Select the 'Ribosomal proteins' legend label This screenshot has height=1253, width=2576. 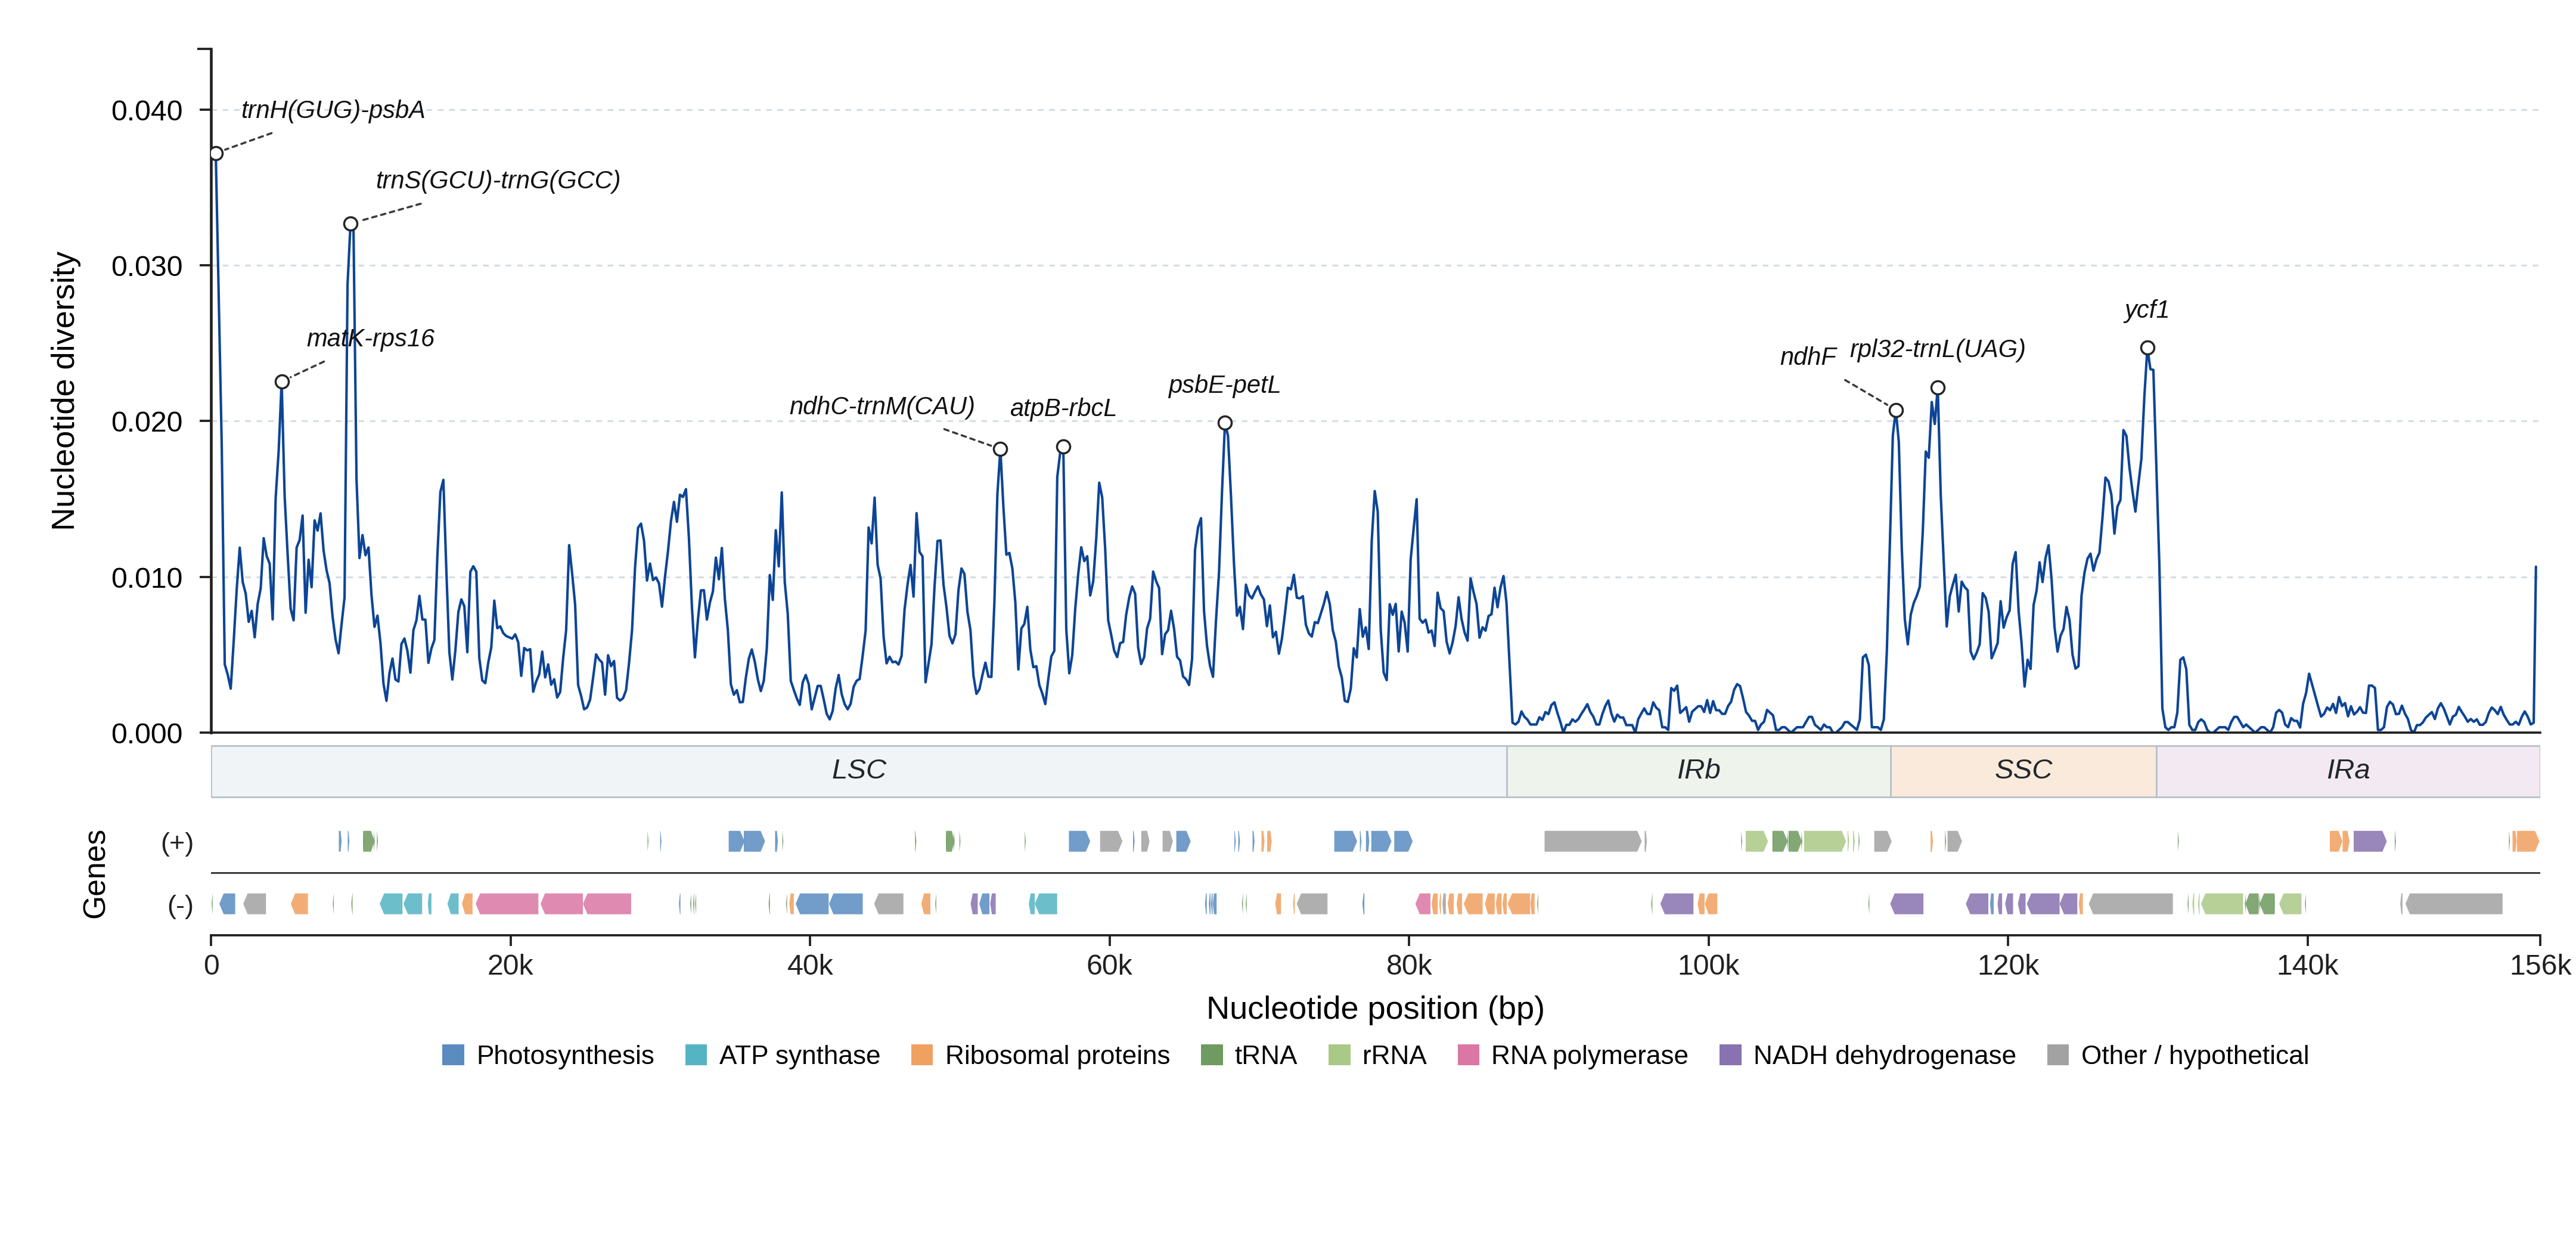click(x=1058, y=1055)
